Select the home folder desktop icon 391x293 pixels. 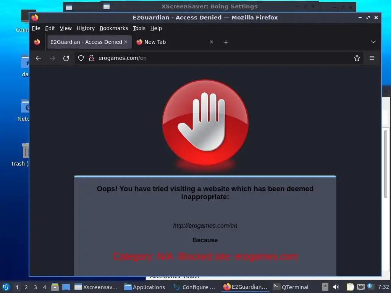click(25, 66)
